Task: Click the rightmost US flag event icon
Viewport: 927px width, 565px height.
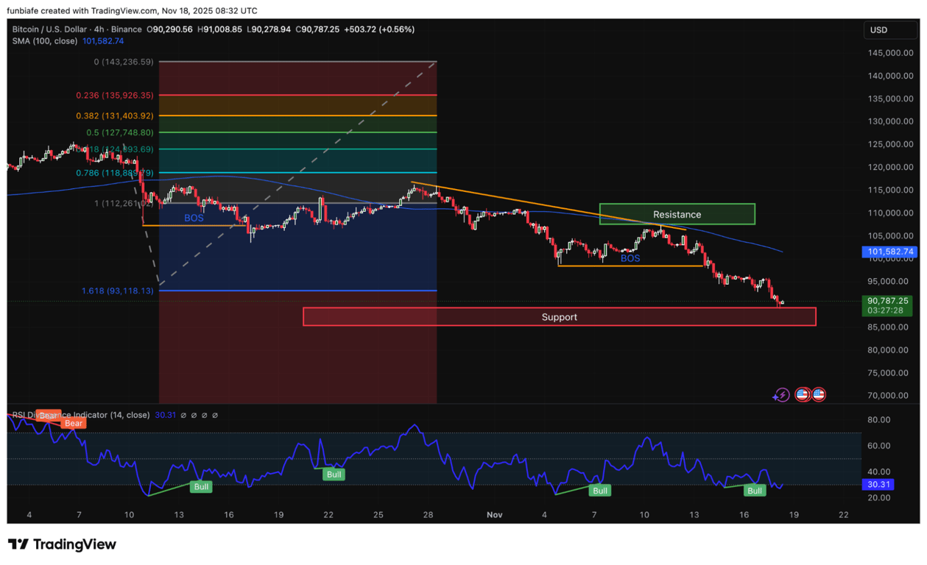Action: [x=820, y=394]
